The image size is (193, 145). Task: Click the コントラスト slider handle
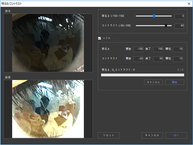point(166,26)
